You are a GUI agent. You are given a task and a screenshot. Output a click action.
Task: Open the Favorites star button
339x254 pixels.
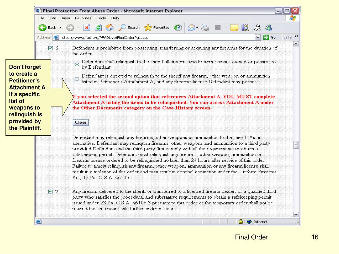pos(156,28)
